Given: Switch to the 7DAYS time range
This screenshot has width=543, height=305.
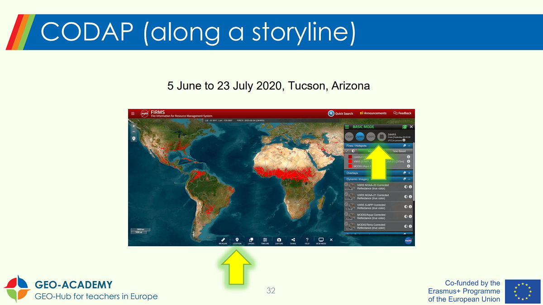Looking at the screenshot, I should pyautogui.click(x=371, y=136).
